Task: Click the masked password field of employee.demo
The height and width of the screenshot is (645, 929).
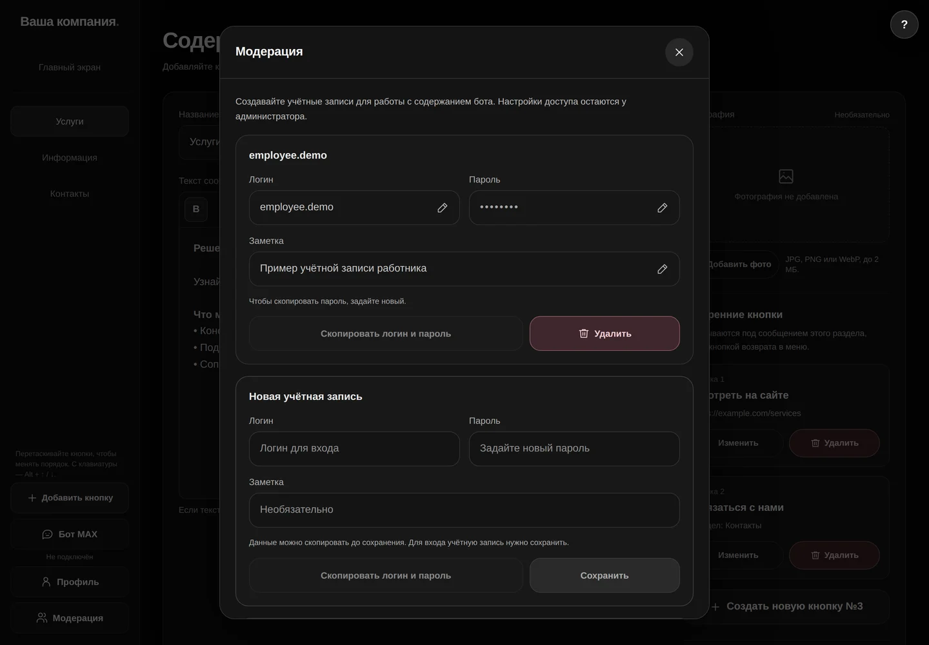Action: 574,208
